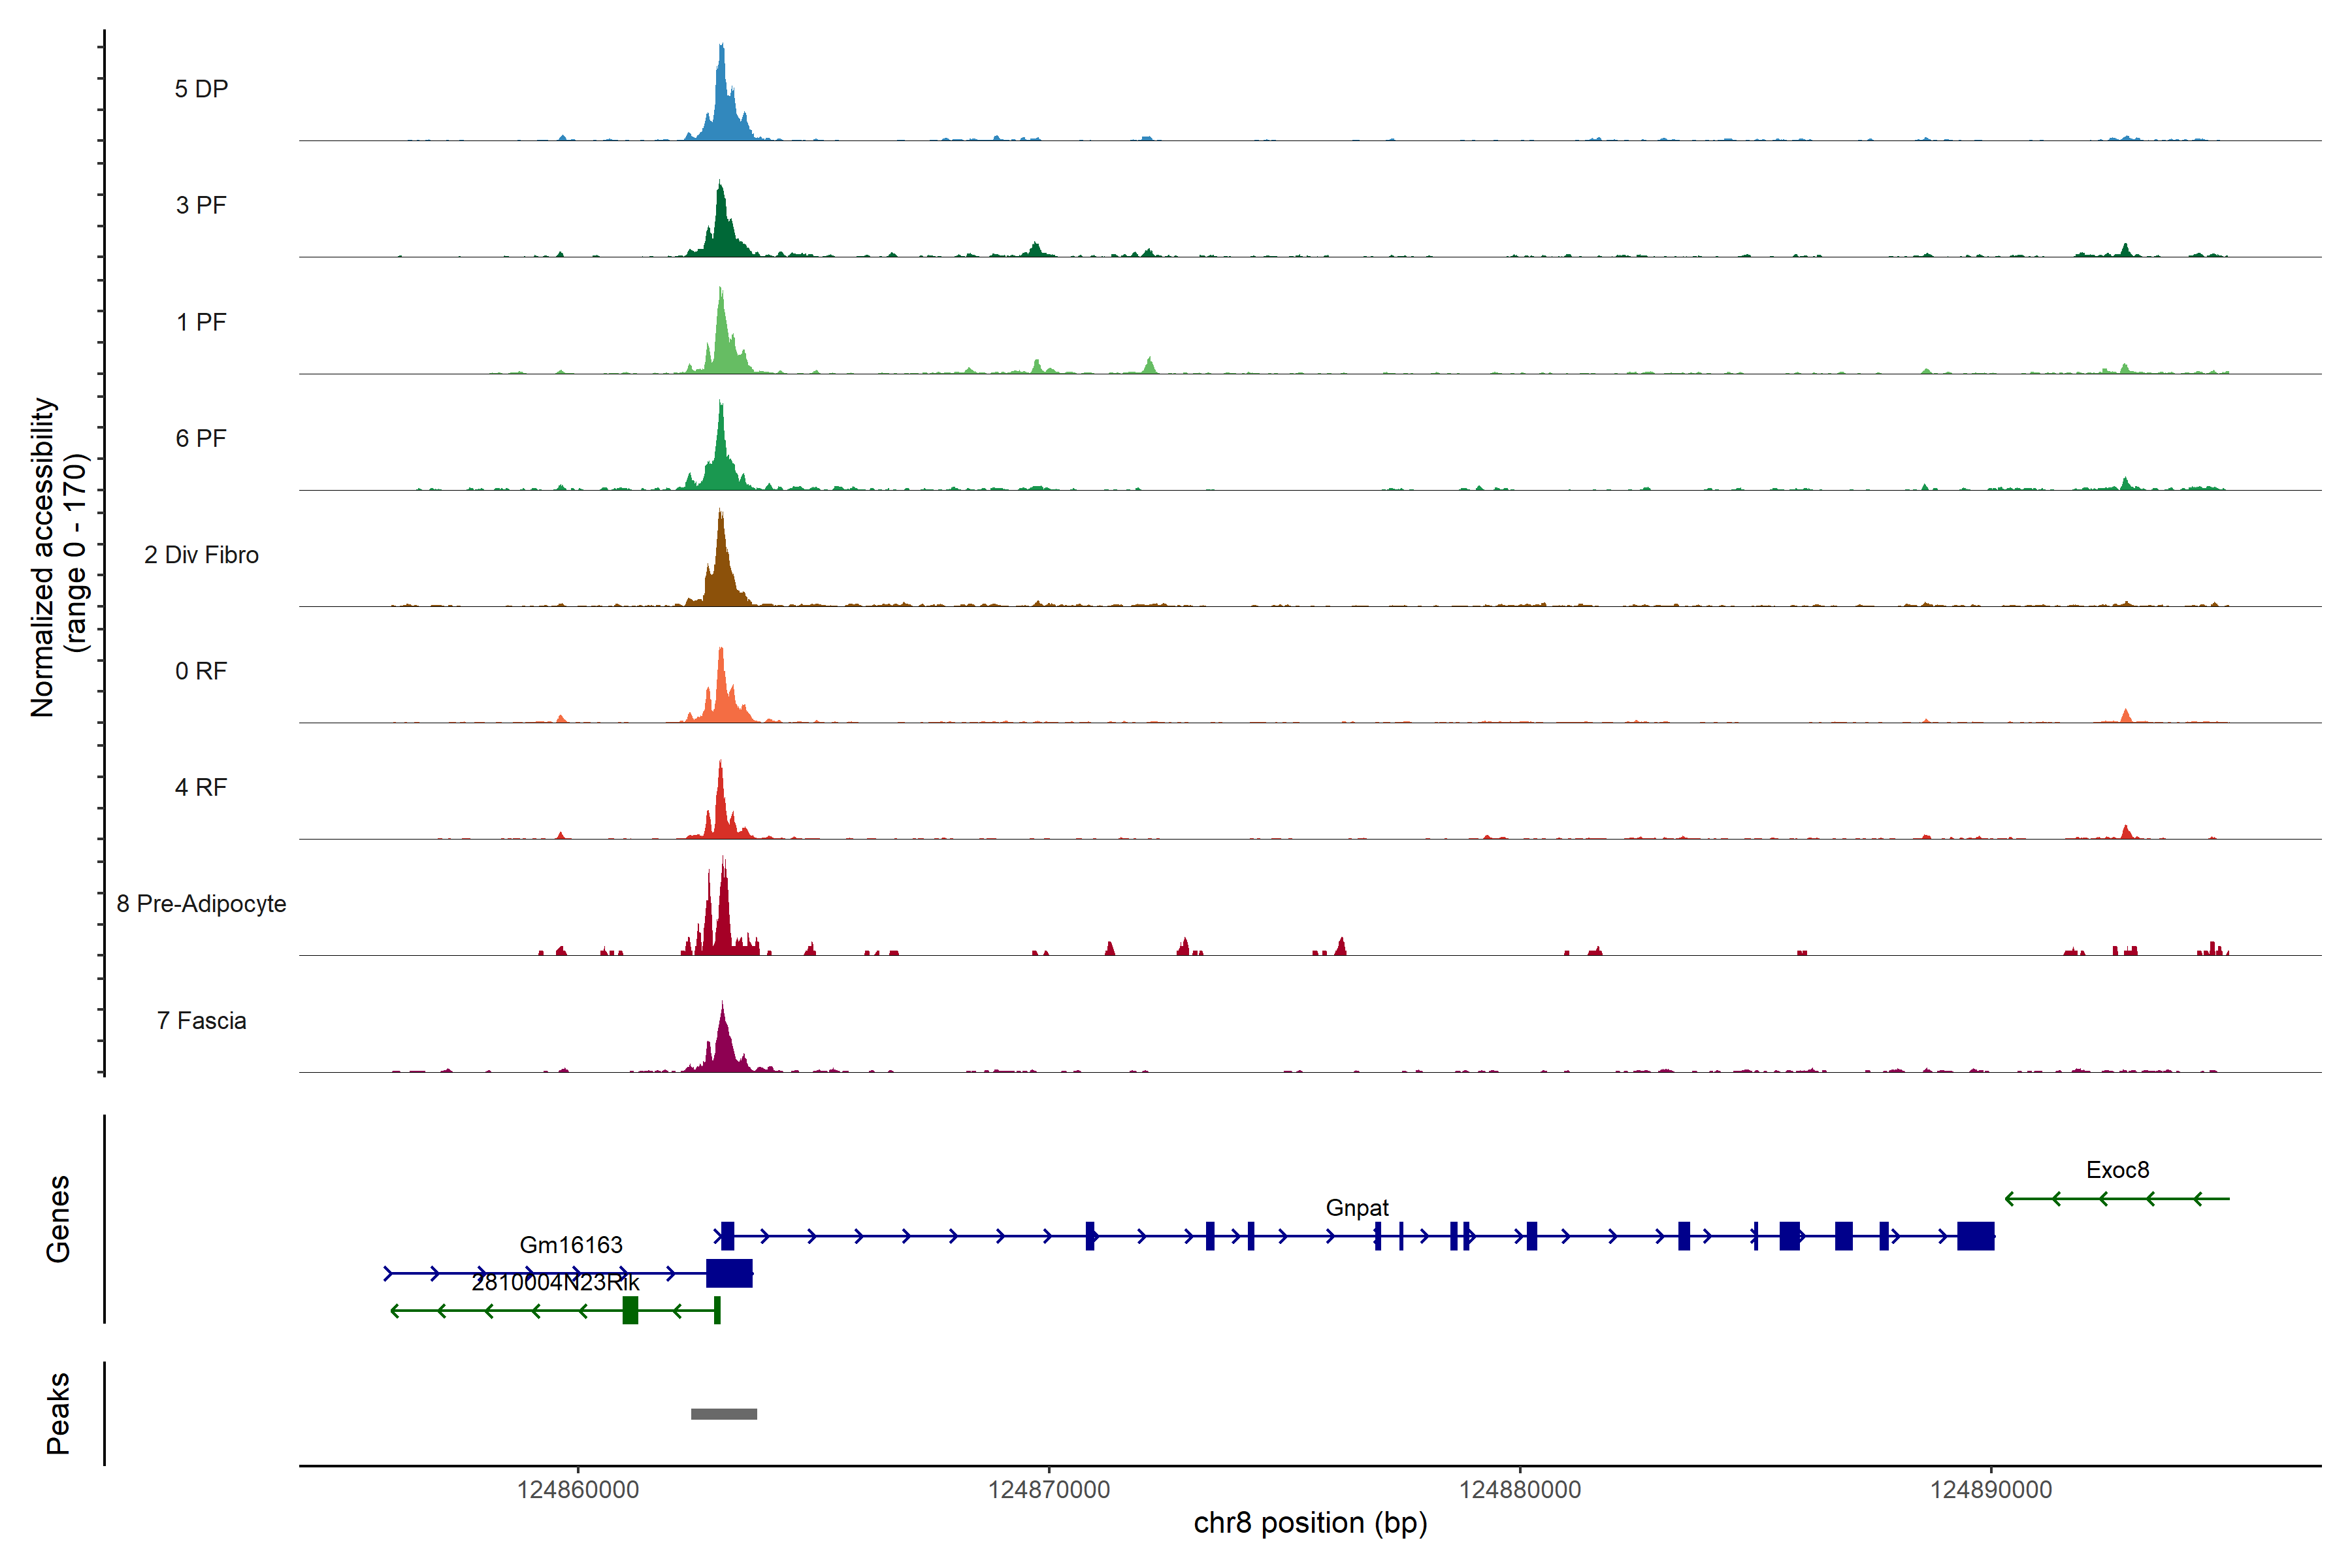The width and height of the screenshot is (2352, 1568).
Task: Click the Genes panel label
Action: pyautogui.click(x=58, y=1218)
